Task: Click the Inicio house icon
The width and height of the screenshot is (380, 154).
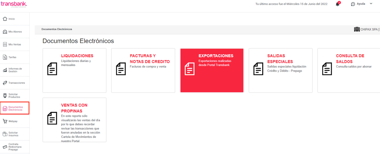Action: point(5,19)
